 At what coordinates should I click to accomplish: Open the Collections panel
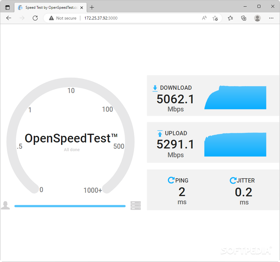(244, 18)
